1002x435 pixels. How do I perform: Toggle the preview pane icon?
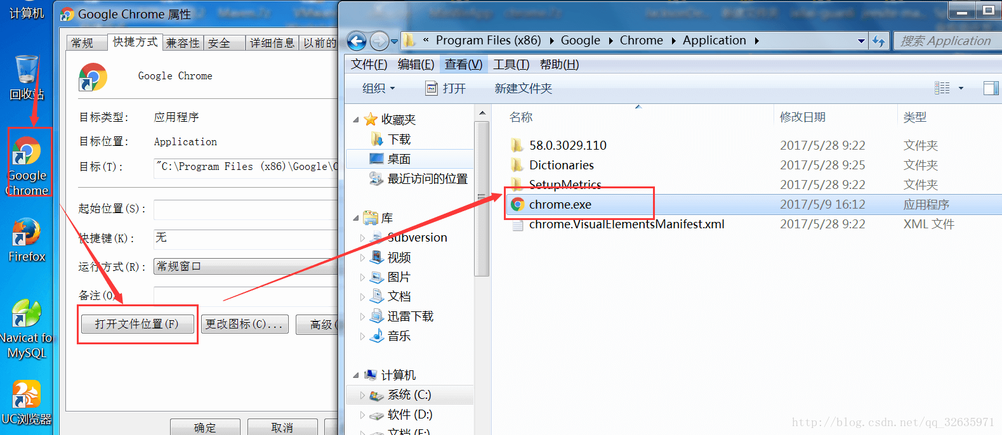(x=991, y=88)
